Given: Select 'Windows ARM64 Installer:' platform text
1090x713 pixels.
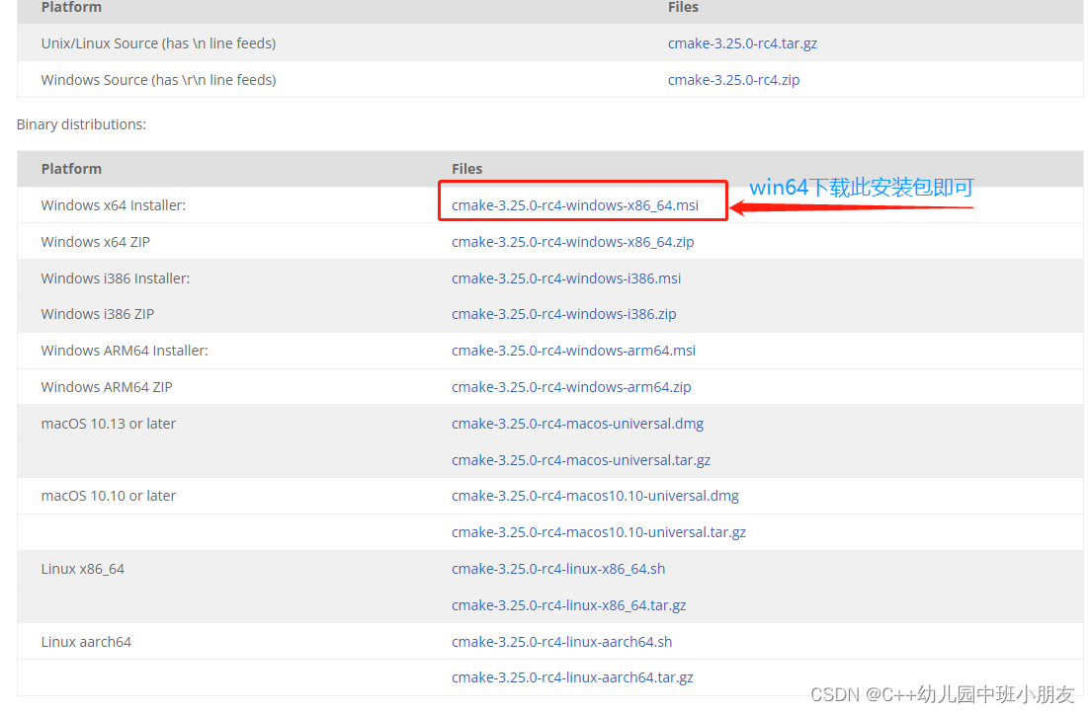Looking at the screenshot, I should pyautogui.click(x=125, y=351).
